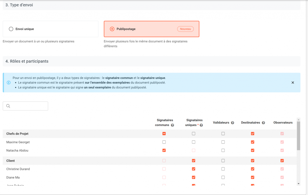Screen dimensions: 308x195
Task: Click the scroll up arrow of participants list
Action: tap(298, 119)
